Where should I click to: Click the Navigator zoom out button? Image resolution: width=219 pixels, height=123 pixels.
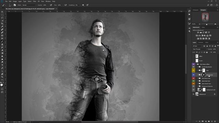tap(199, 24)
